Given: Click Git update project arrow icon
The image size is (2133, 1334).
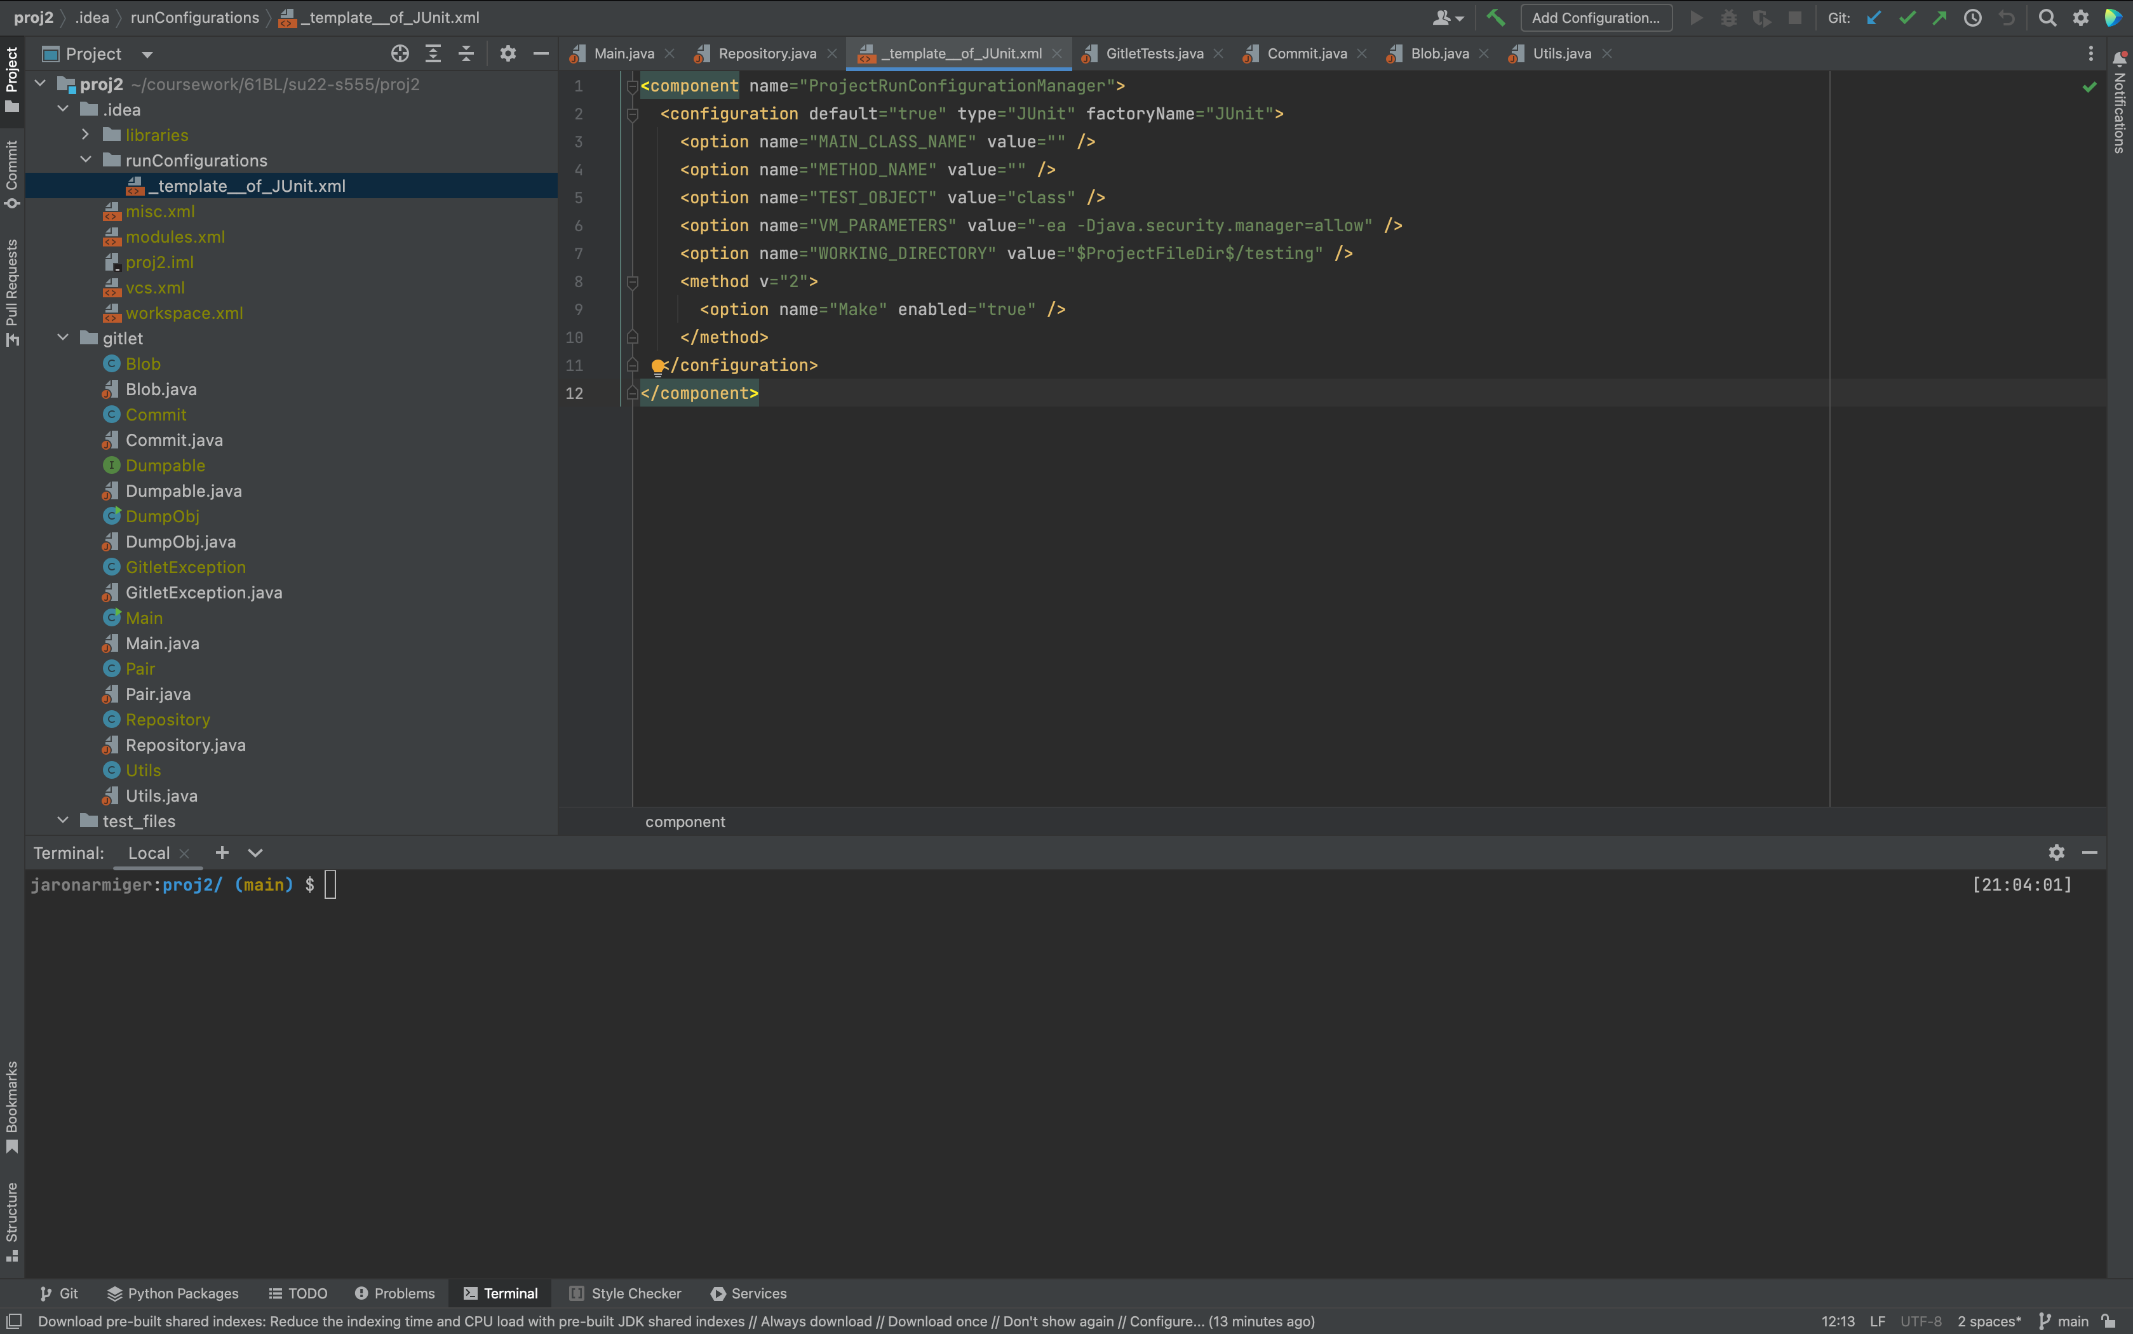Looking at the screenshot, I should pyautogui.click(x=1874, y=18).
